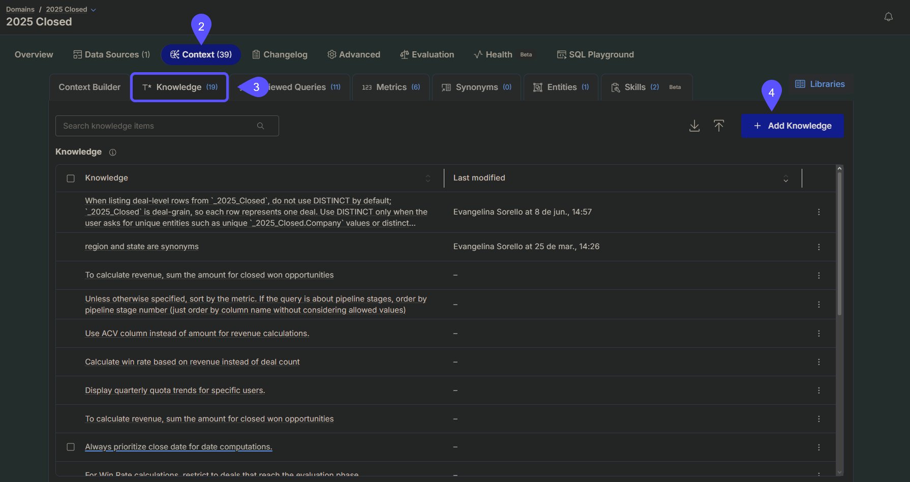The image size is (910, 482).
Task: Open row menu for second 'To calculate revenue' item
Action: [818, 418]
